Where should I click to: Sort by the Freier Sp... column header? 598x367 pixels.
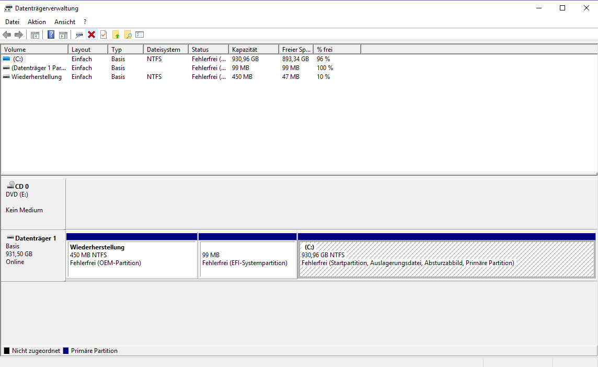click(296, 50)
